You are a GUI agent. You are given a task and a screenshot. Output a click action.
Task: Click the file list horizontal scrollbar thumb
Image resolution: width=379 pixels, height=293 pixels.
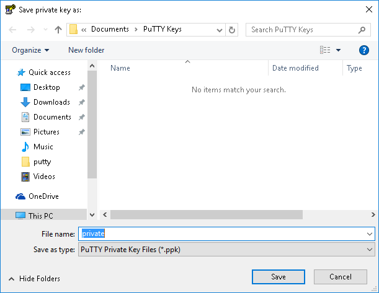click(207, 214)
